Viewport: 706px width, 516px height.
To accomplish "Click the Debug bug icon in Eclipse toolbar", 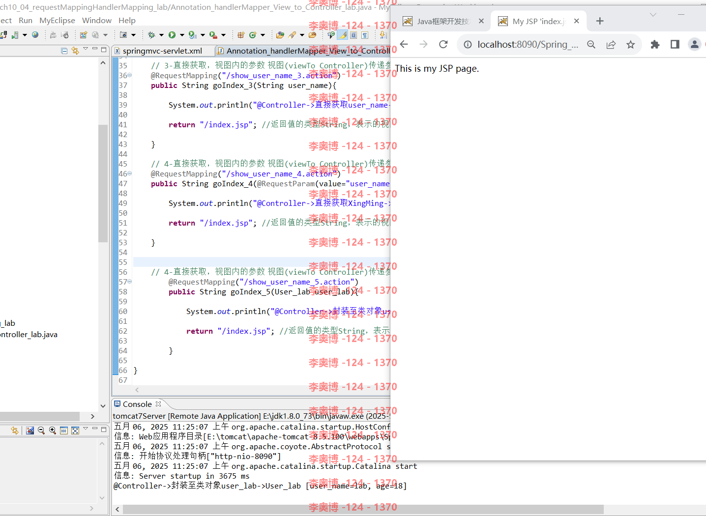I will [151, 35].
